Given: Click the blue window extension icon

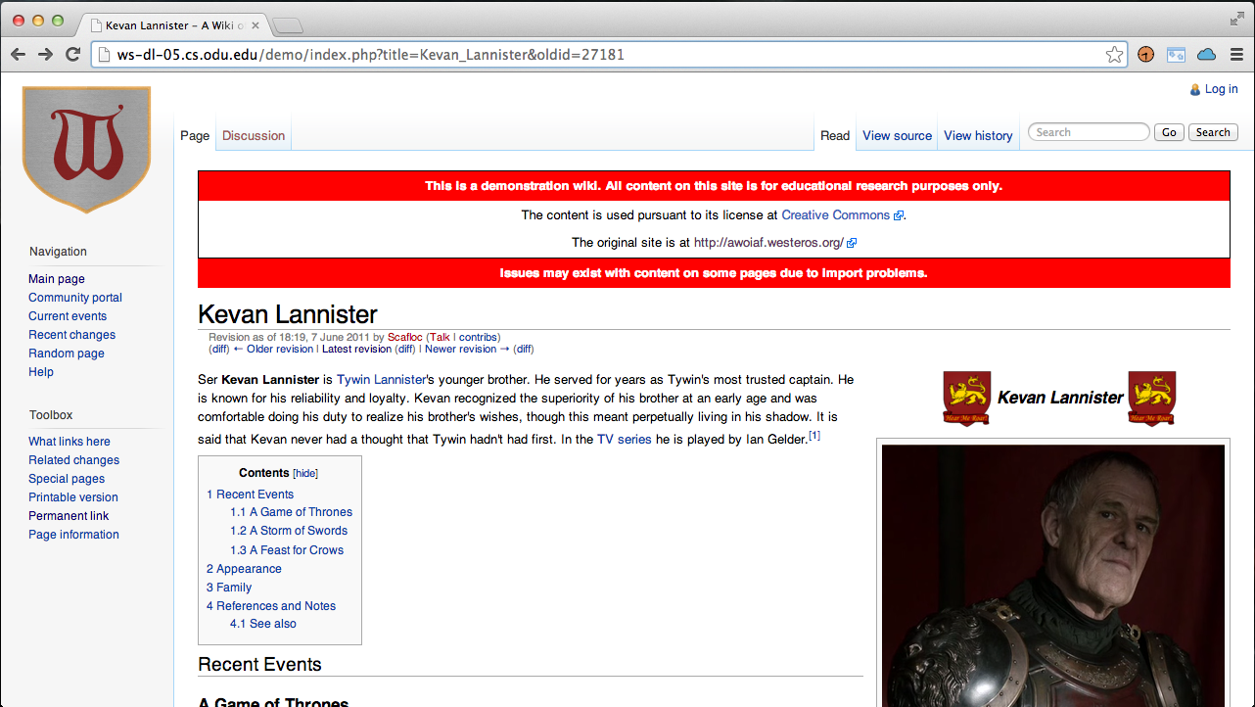Looking at the screenshot, I should click(1176, 55).
